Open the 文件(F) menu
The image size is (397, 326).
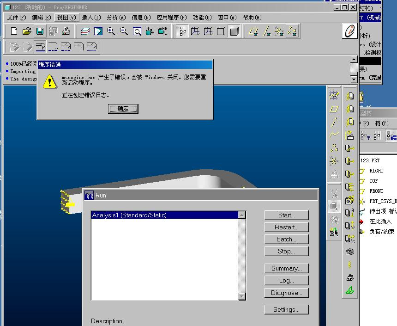(17, 18)
